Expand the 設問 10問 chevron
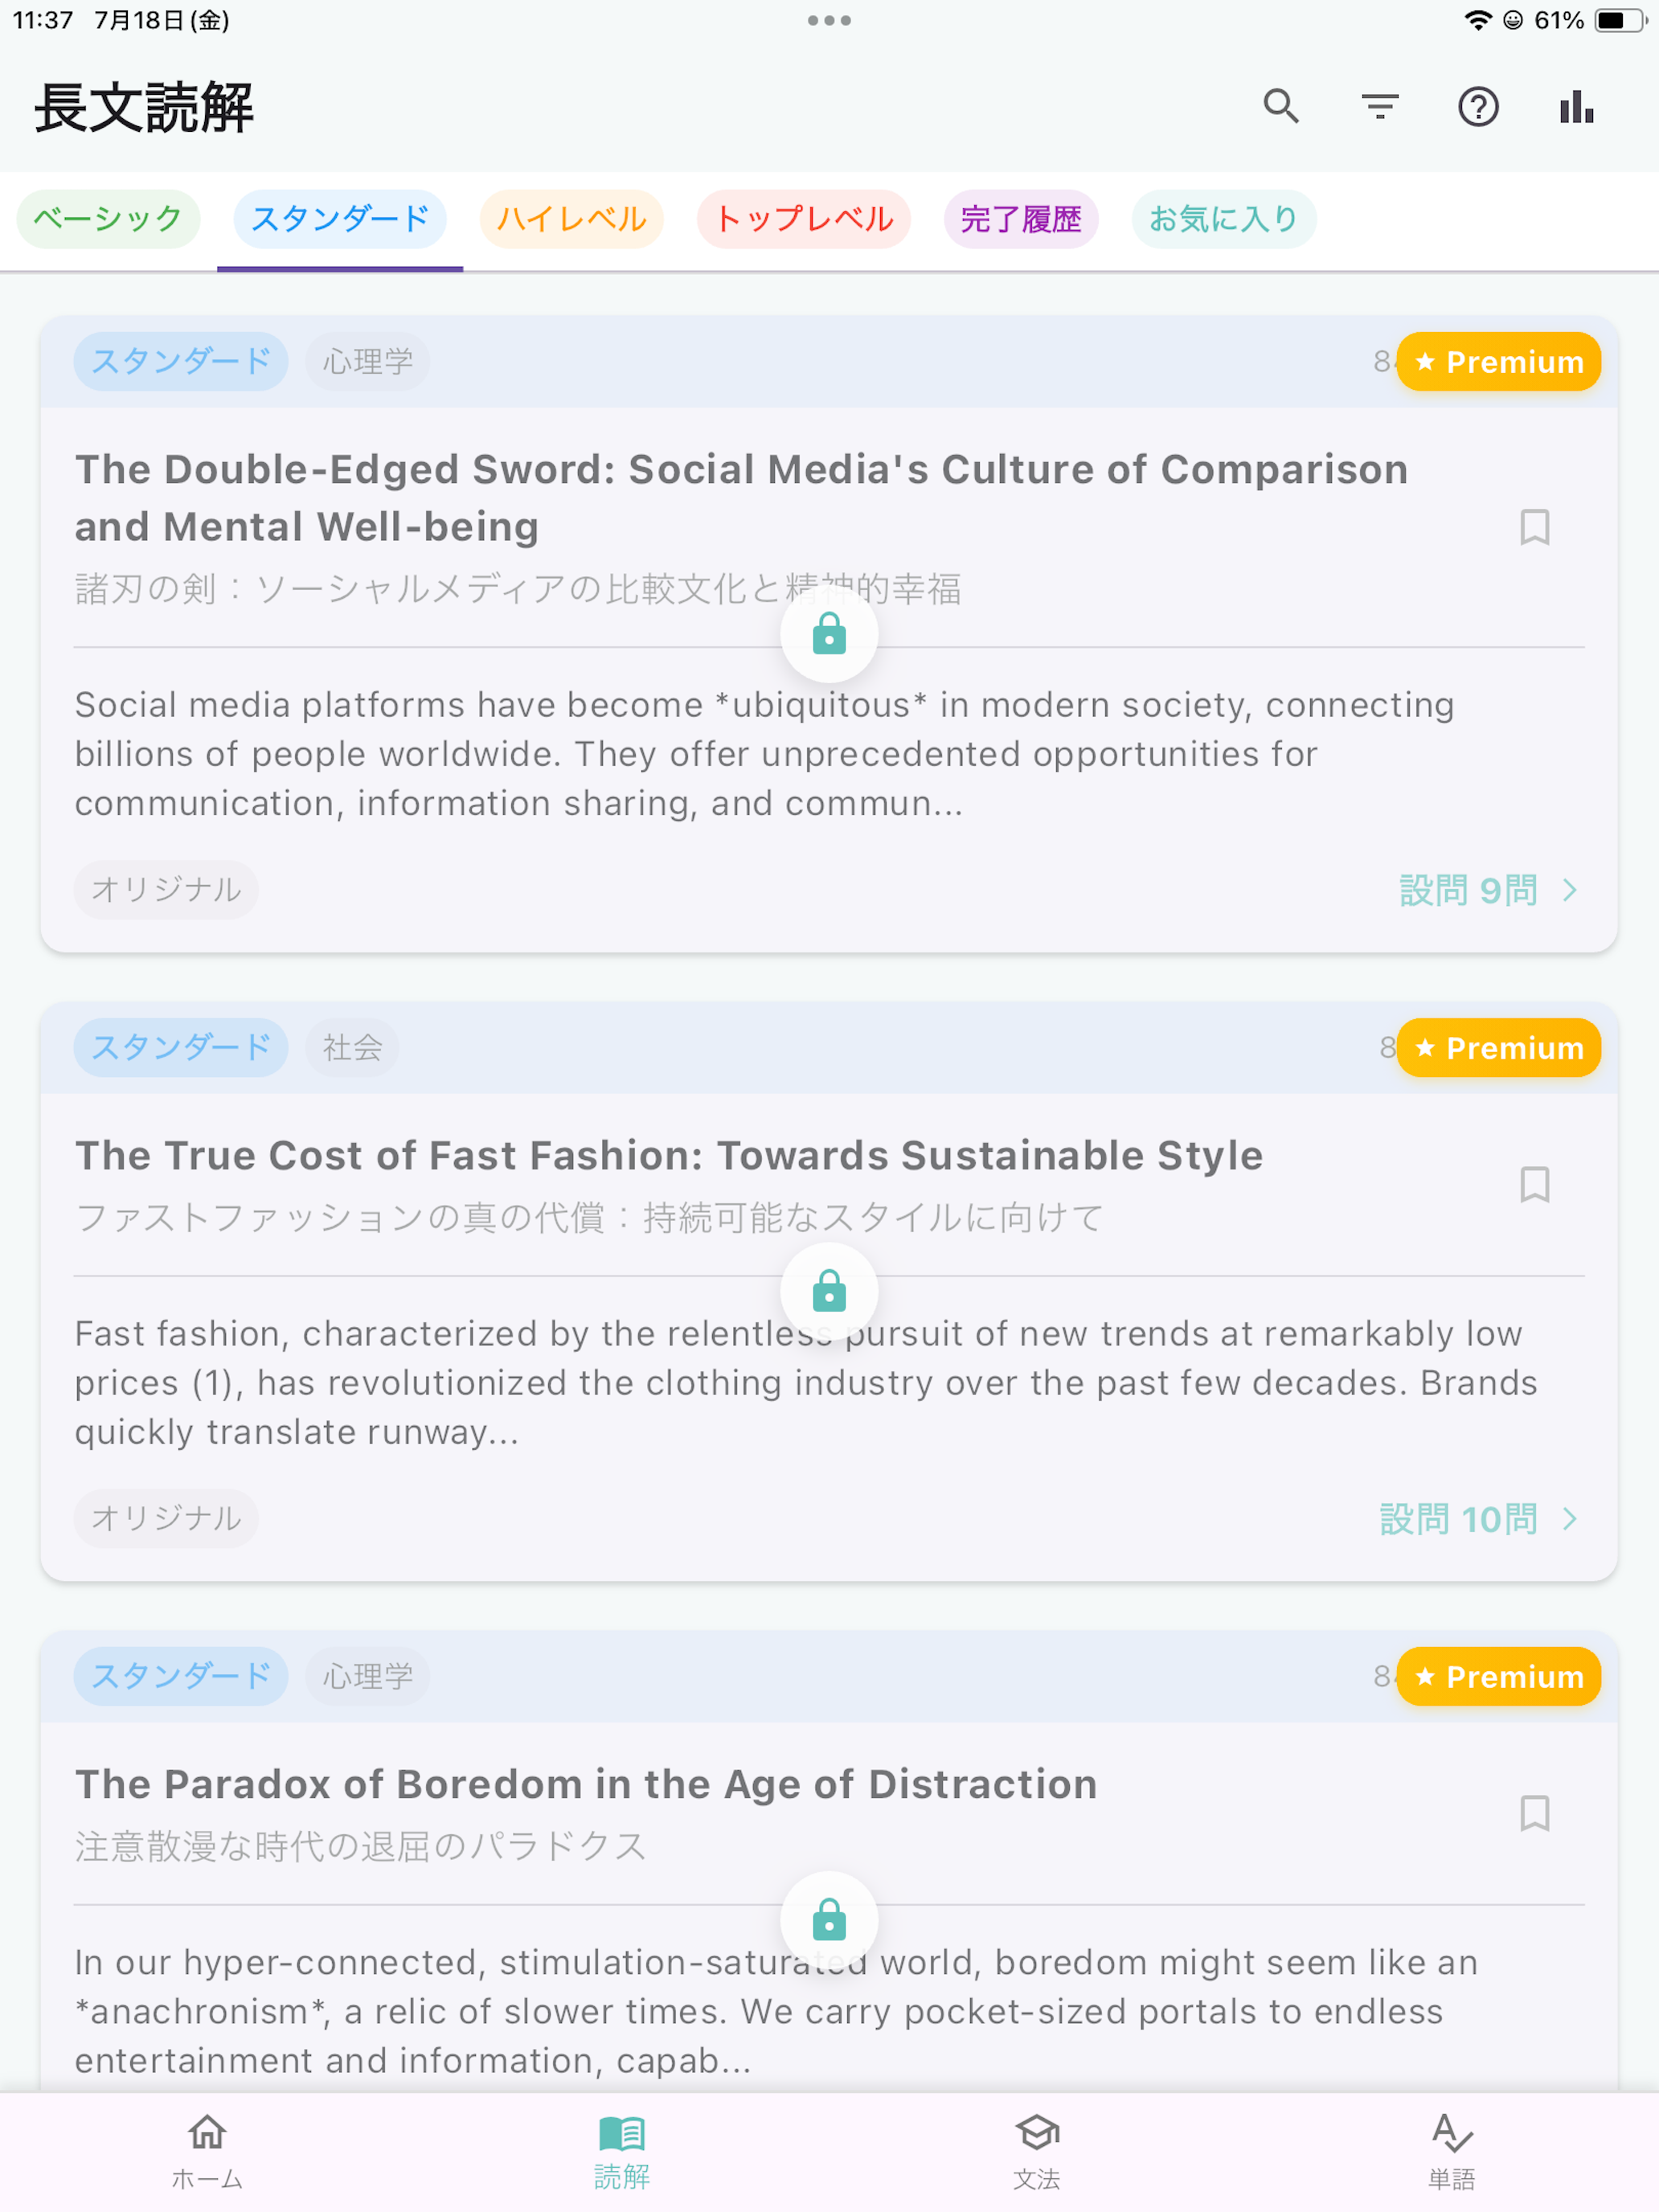1659x2212 pixels. point(1570,1519)
